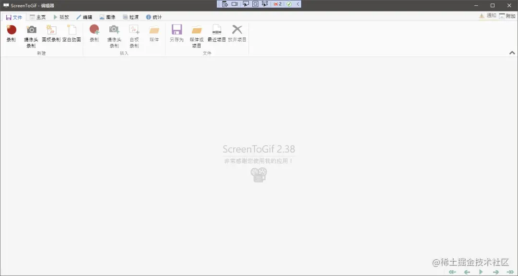Open the 附加 extras panel

click(507, 16)
